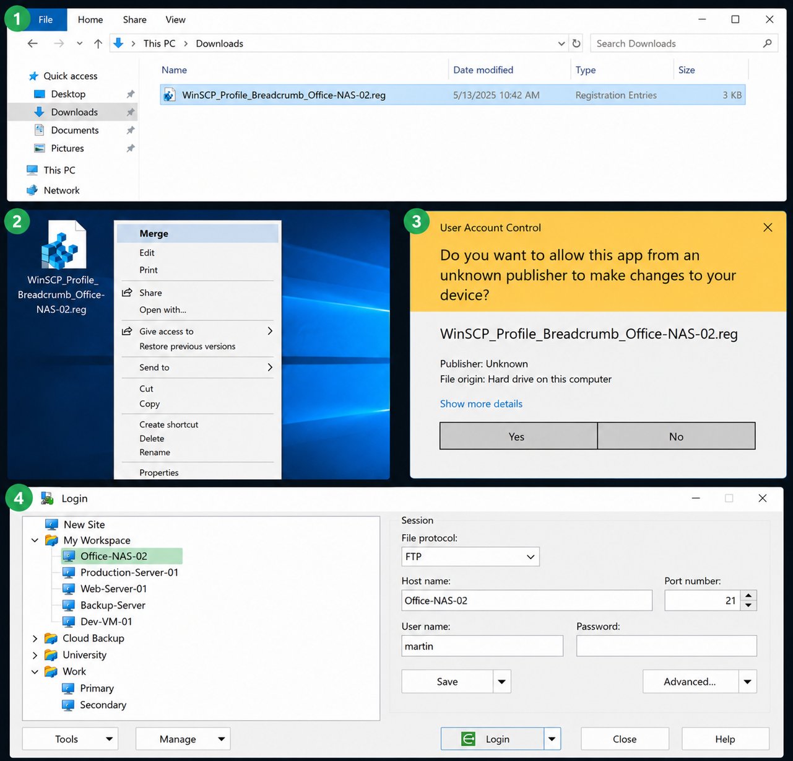793x761 pixels.
Task: Click the pin icon next to Documents
Action: [x=130, y=130]
